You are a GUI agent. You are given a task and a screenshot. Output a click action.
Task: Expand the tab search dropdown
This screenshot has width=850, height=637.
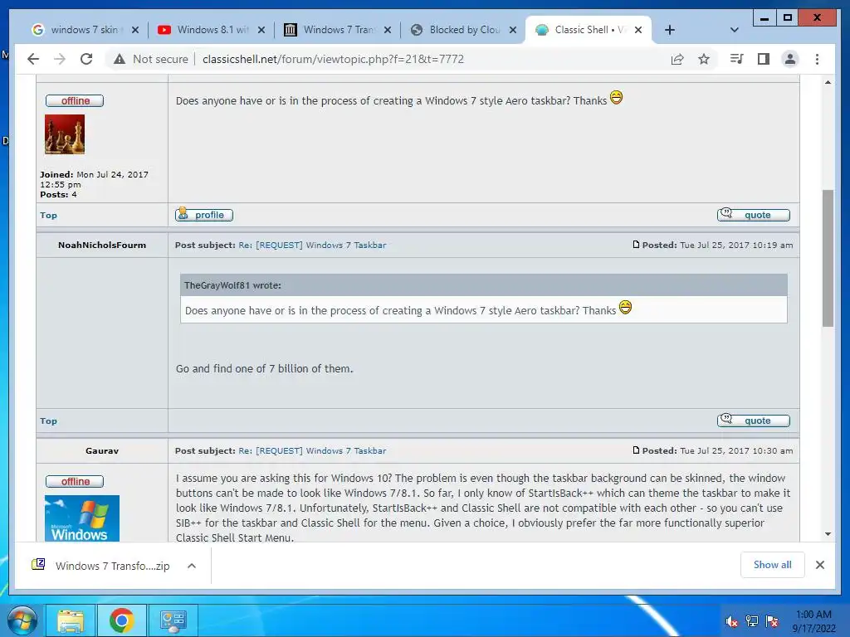click(734, 30)
